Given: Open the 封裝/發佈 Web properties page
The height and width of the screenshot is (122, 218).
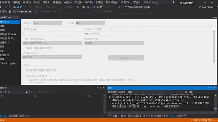Looking at the screenshot, I should pyautogui.click(x=8, y=34).
